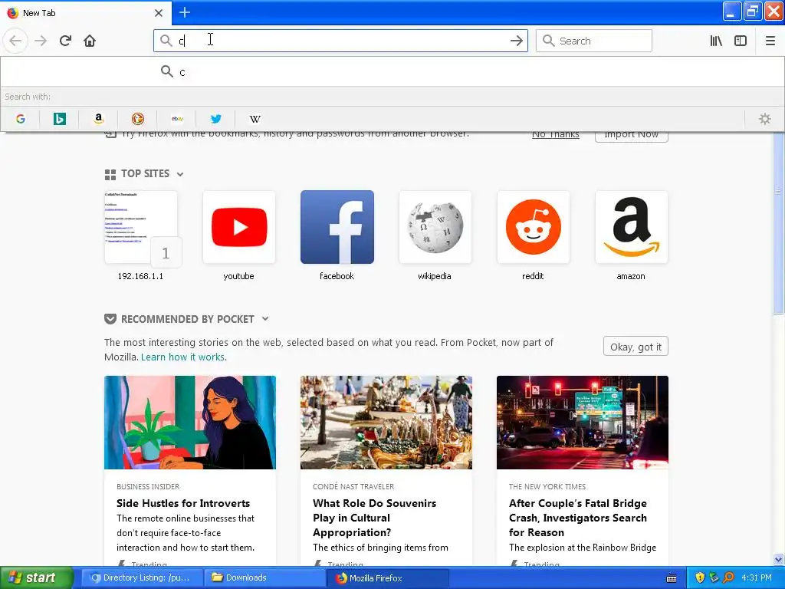
Task: Collapse the Top Sites section chevron
Action: [180, 174]
